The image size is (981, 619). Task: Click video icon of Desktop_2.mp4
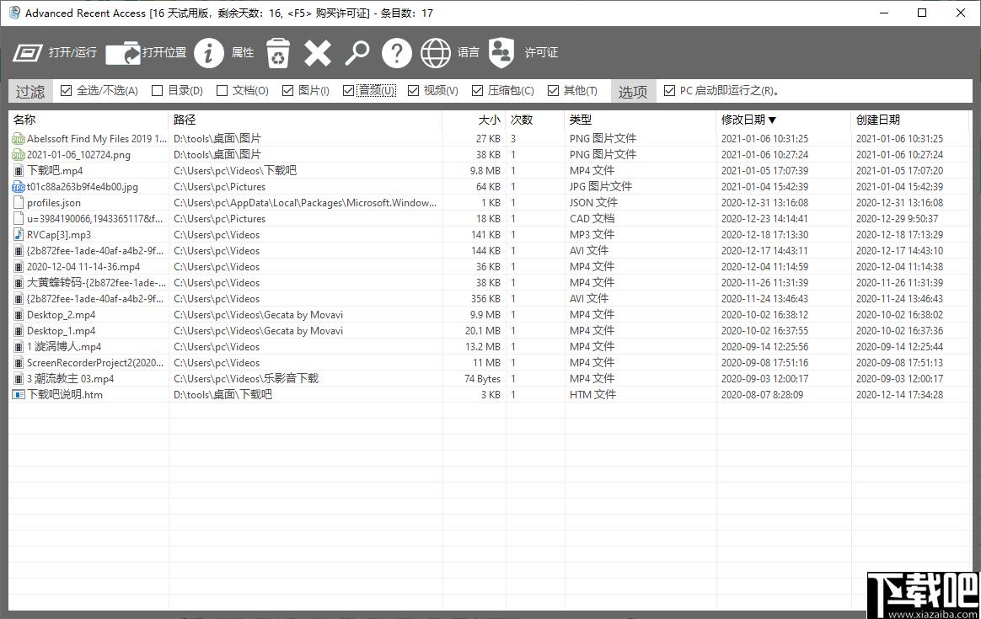click(19, 315)
